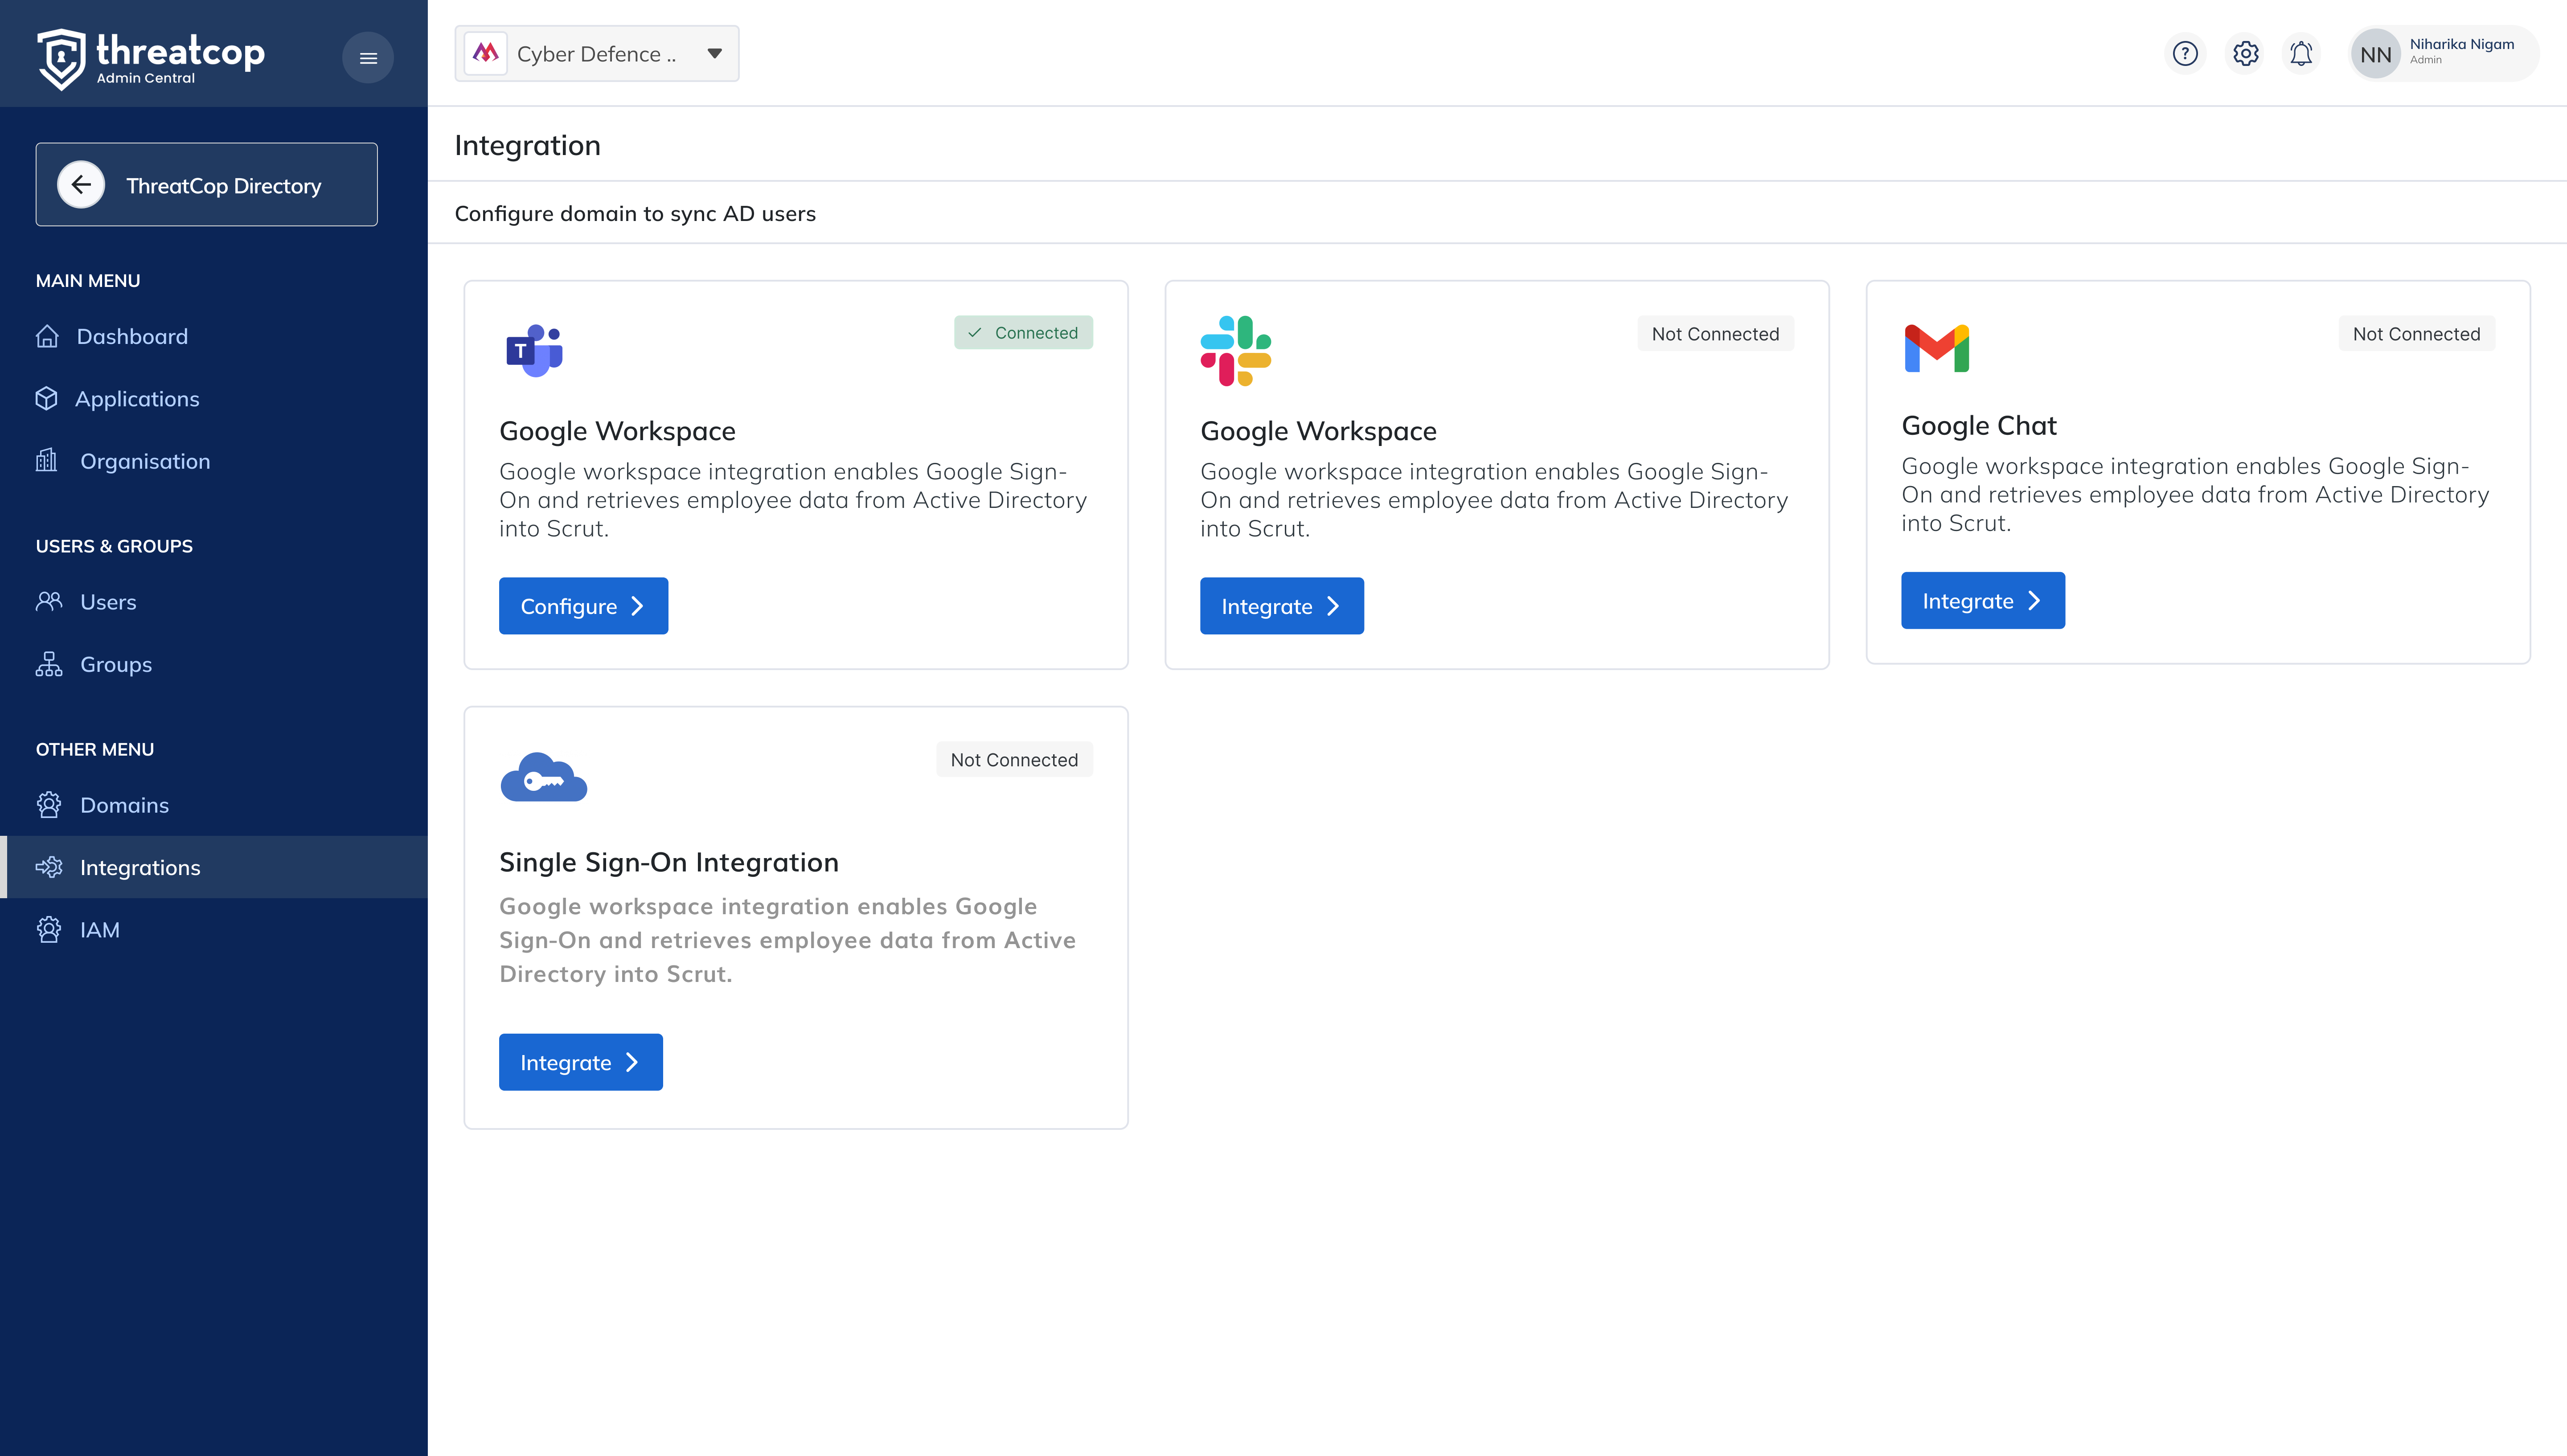Click the Slack logo icon
2567x1456 pixels.
pos(1236,350)
